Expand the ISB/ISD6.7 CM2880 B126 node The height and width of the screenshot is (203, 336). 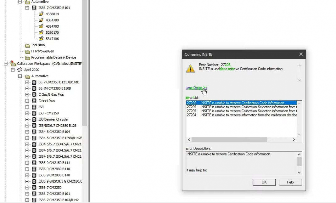click(27, 126)
